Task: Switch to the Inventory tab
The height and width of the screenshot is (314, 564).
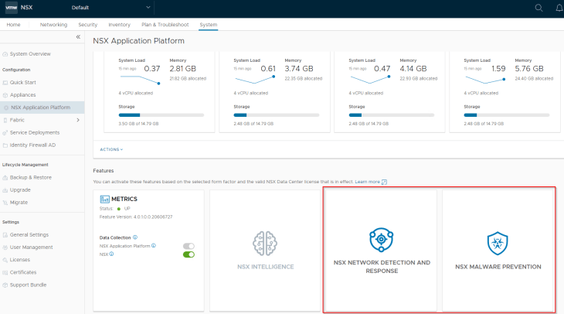Action: (x=120, y=25)
